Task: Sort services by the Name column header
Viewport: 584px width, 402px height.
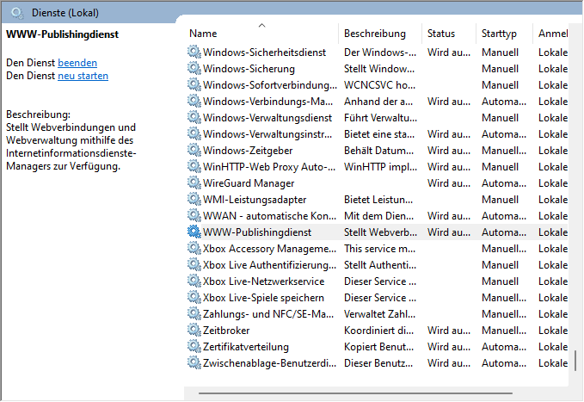Action: click(203, 34)
